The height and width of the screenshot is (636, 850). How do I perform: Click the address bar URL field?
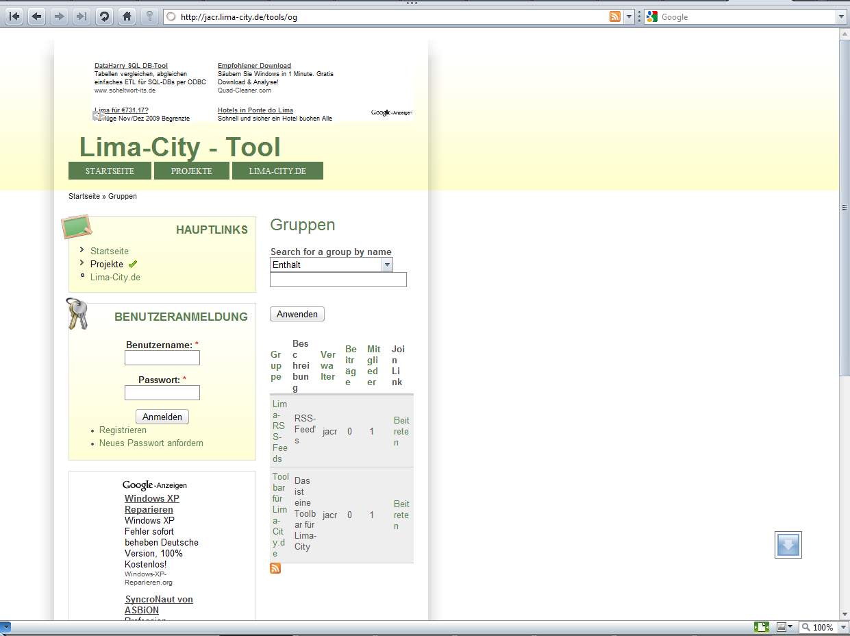tap(390, 16)
